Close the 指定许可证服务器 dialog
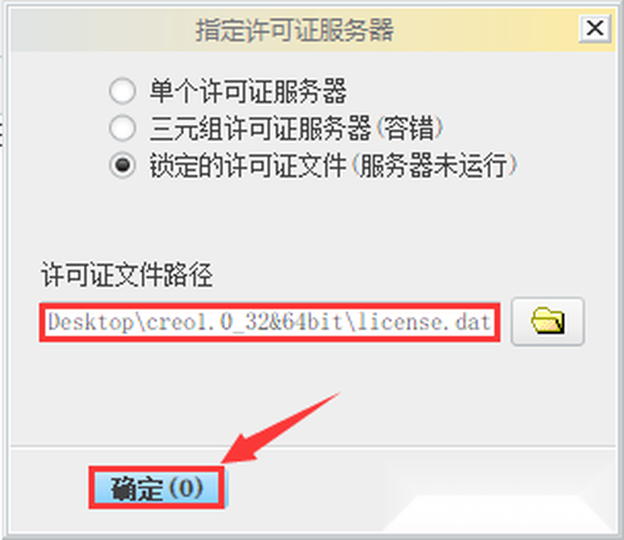Image resolution: width=624 pixels, height=540 pixels. point(594,28)
